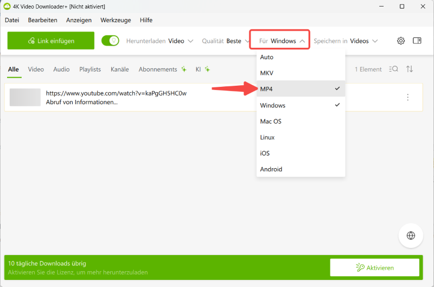Click the YouTube URL text in list

tap(116, 93)
